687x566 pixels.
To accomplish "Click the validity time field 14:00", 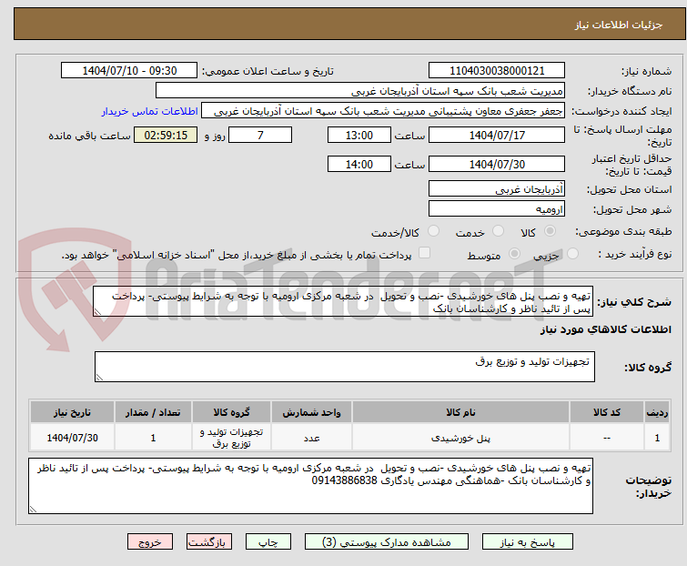I will click(x=359, y=165).
